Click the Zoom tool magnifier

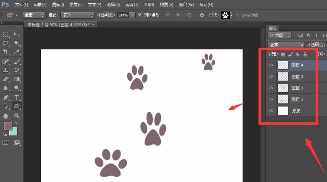pyautogui.click(x=17, y=116)
